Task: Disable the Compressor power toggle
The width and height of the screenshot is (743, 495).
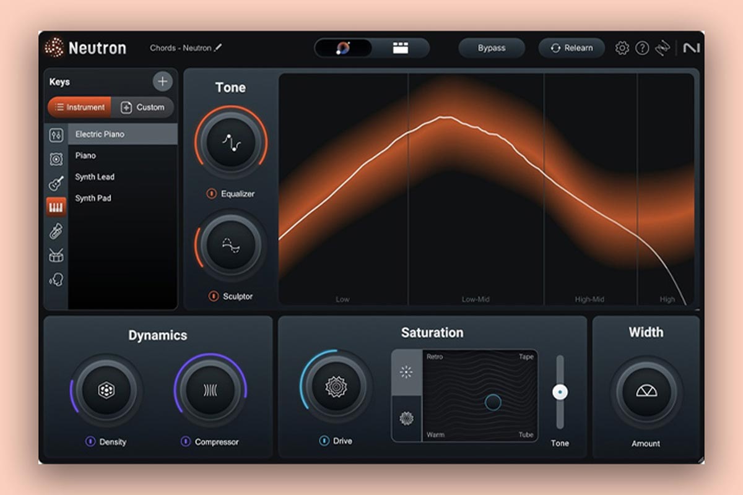Action: [186, 442]
